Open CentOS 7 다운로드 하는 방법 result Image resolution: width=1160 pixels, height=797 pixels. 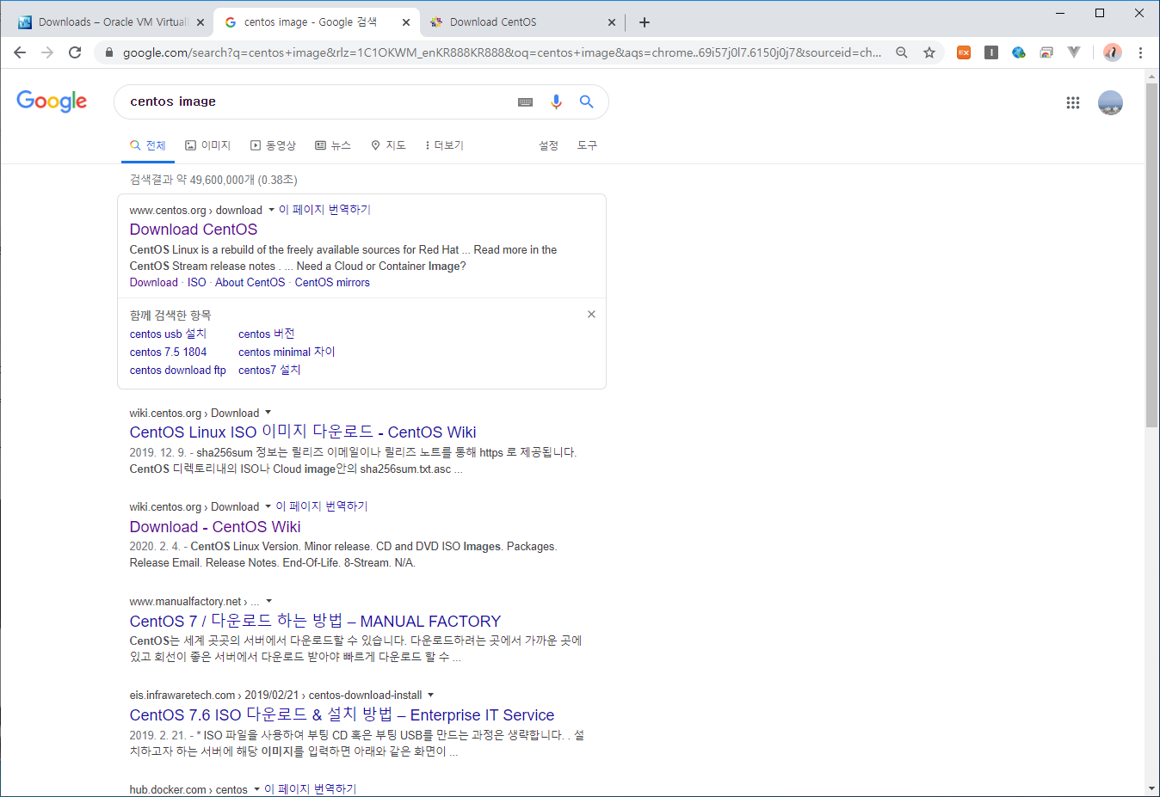(315, 621)
